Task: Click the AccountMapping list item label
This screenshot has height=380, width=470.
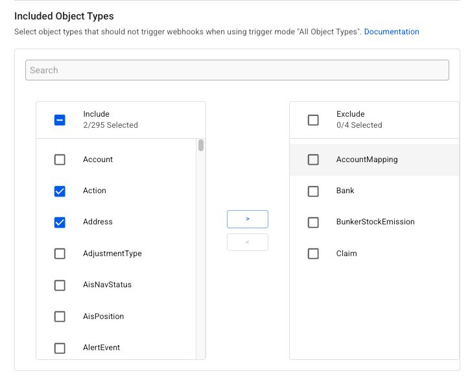Action: tap(367, 160)
